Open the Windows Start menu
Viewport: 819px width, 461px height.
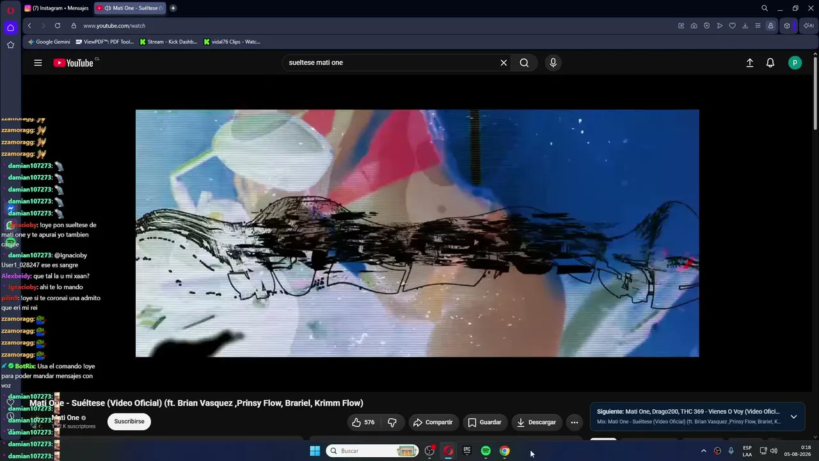coord(315,451)
